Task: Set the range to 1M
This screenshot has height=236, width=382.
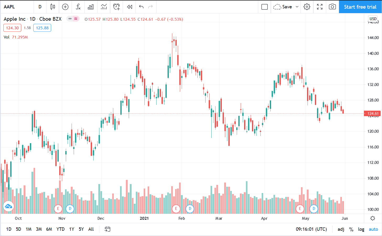Action: click(x=29, y=229)
